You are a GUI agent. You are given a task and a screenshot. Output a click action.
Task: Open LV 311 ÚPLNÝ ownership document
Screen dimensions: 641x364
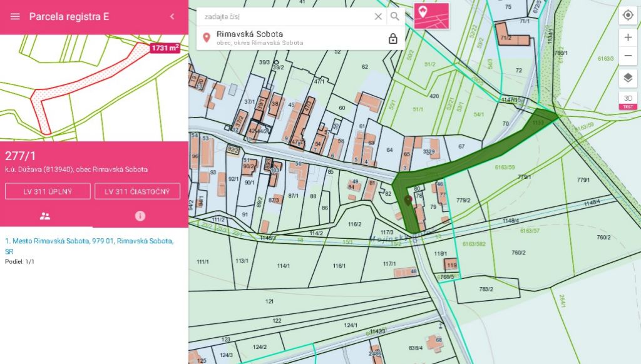tap(48, 191)
